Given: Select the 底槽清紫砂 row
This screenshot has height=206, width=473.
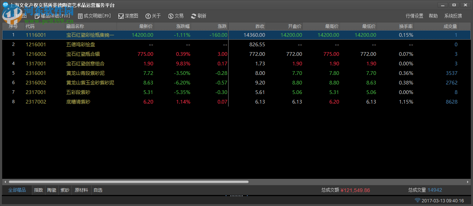Looking at the screenshot, I should 236,102.
